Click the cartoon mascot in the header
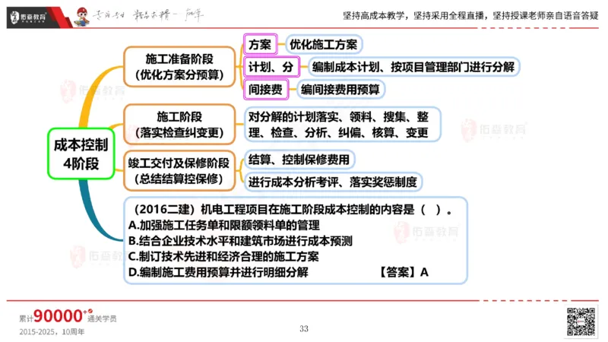The width and height of the screenshot is (608, 342). coord(82,17)
